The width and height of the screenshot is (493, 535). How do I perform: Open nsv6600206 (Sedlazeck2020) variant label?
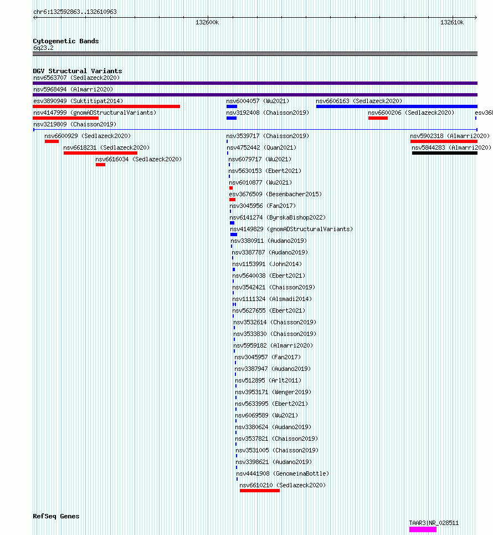[x=411, y=113]
